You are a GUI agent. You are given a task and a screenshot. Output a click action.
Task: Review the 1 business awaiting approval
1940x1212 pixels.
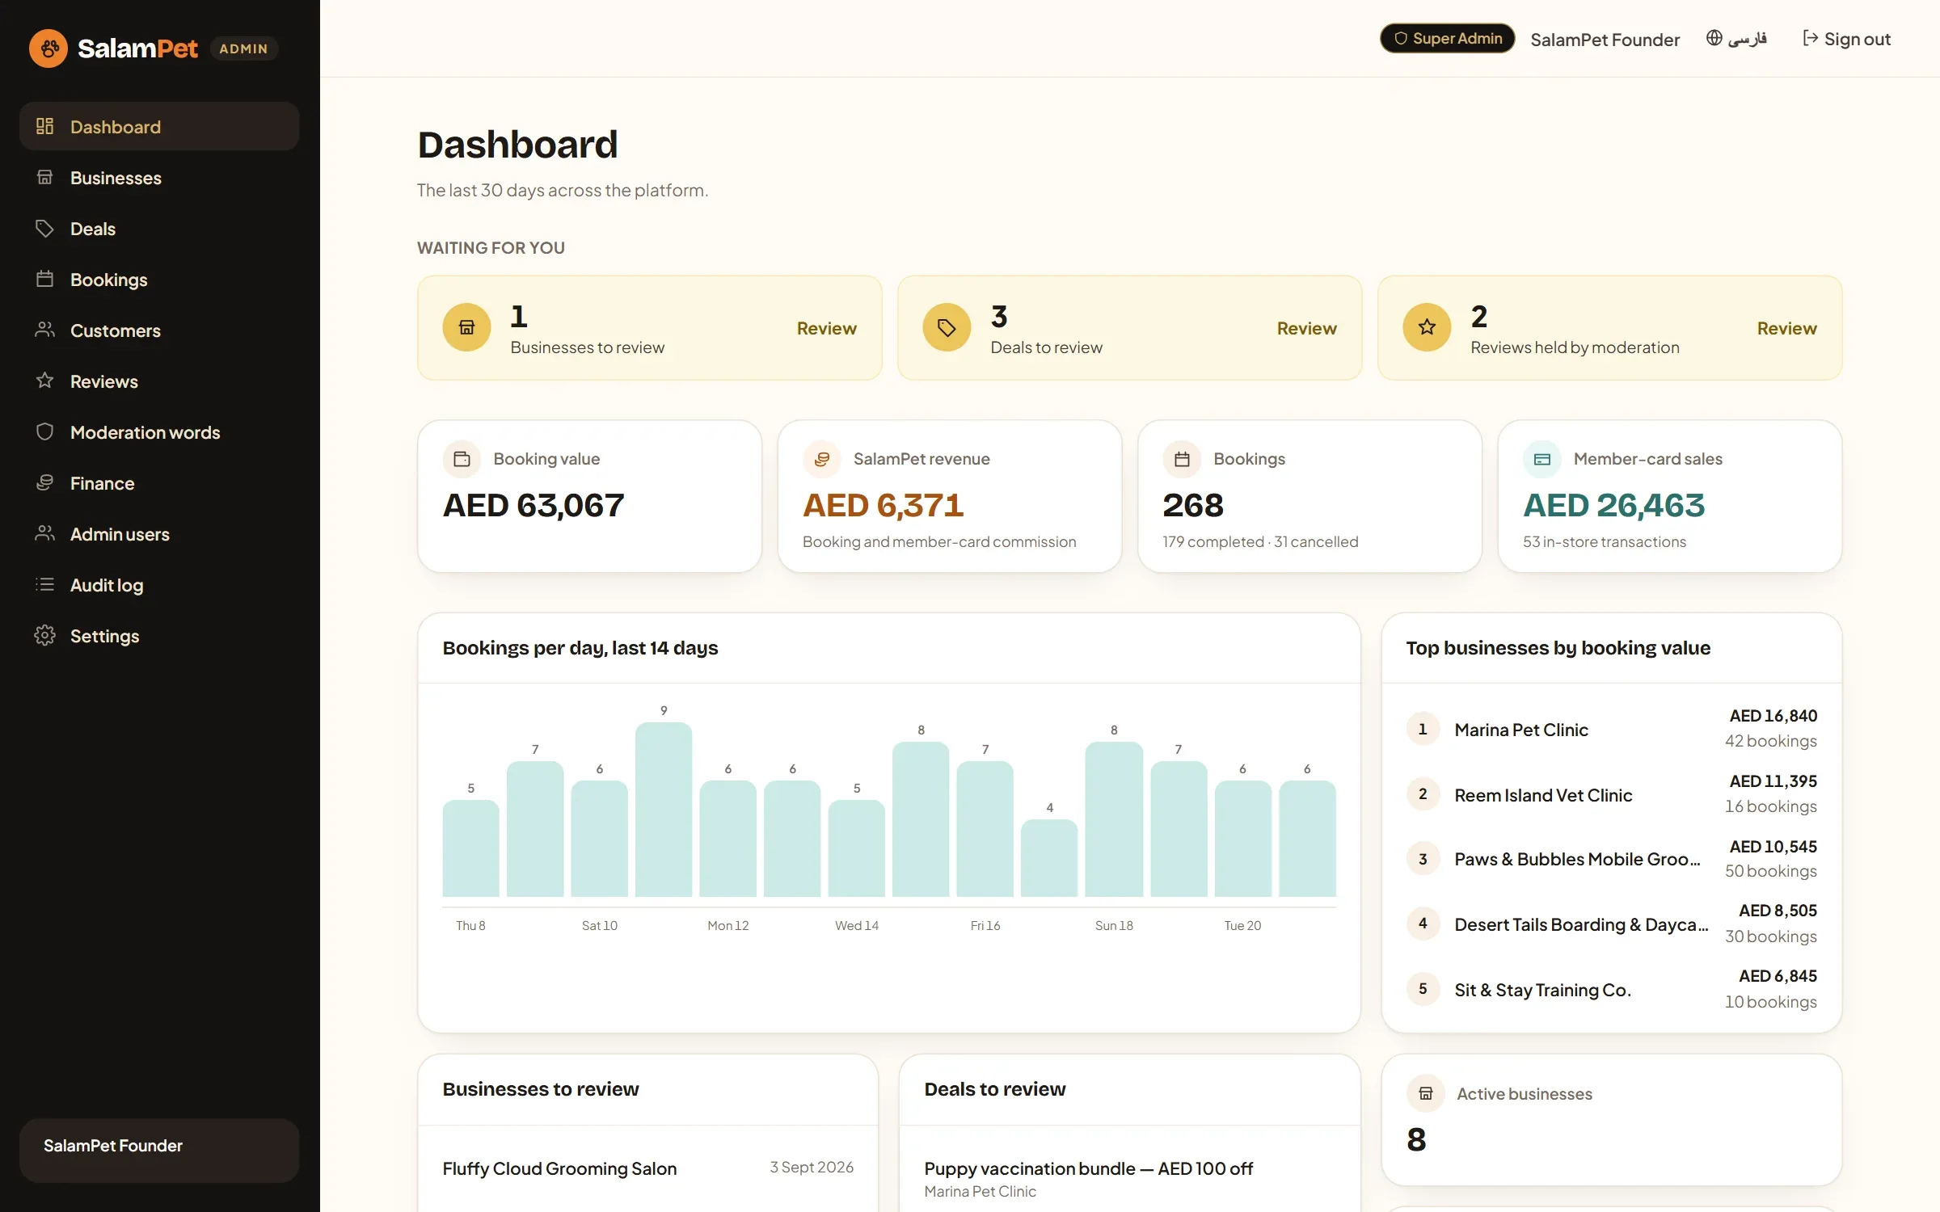(826, 328)
